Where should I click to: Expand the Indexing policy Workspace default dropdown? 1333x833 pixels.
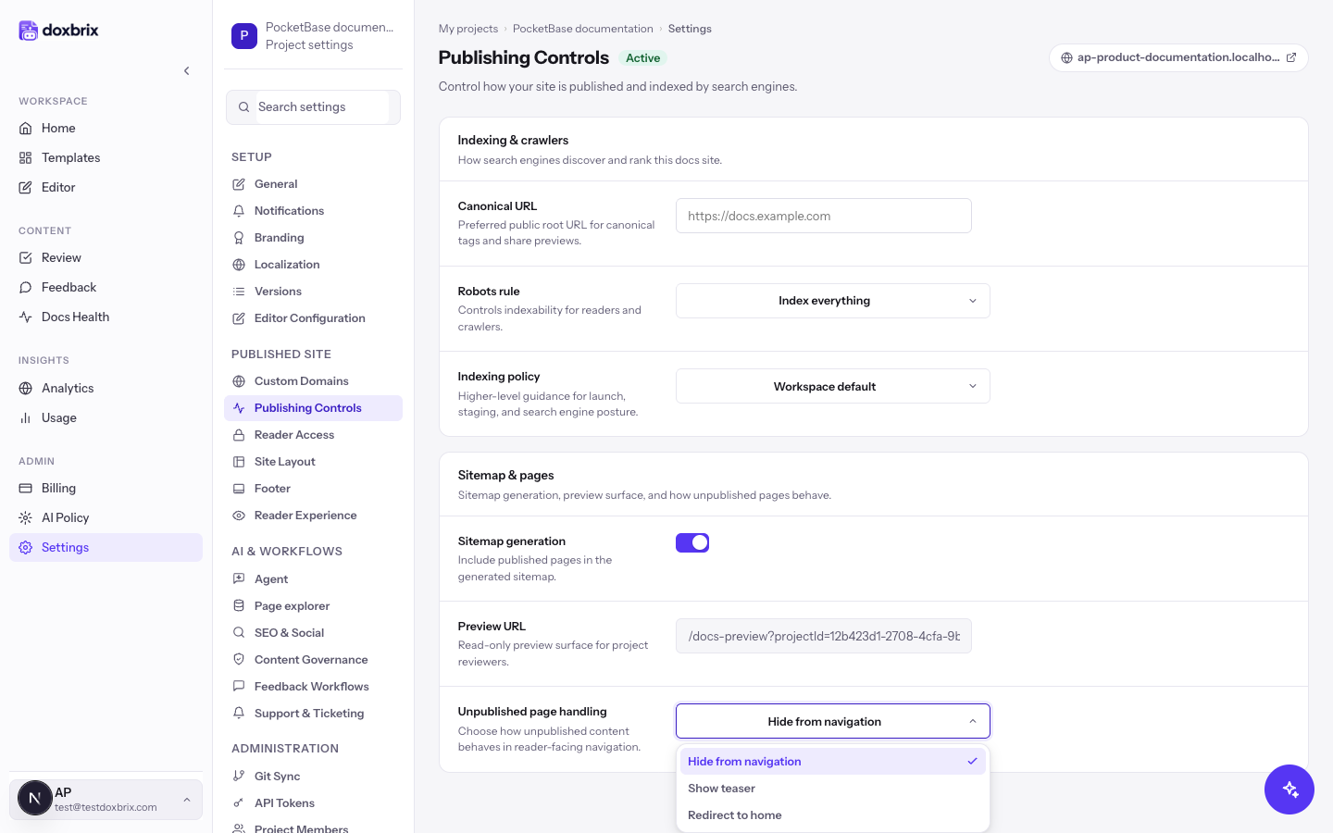pyautogui.click(x=833, y=387)
